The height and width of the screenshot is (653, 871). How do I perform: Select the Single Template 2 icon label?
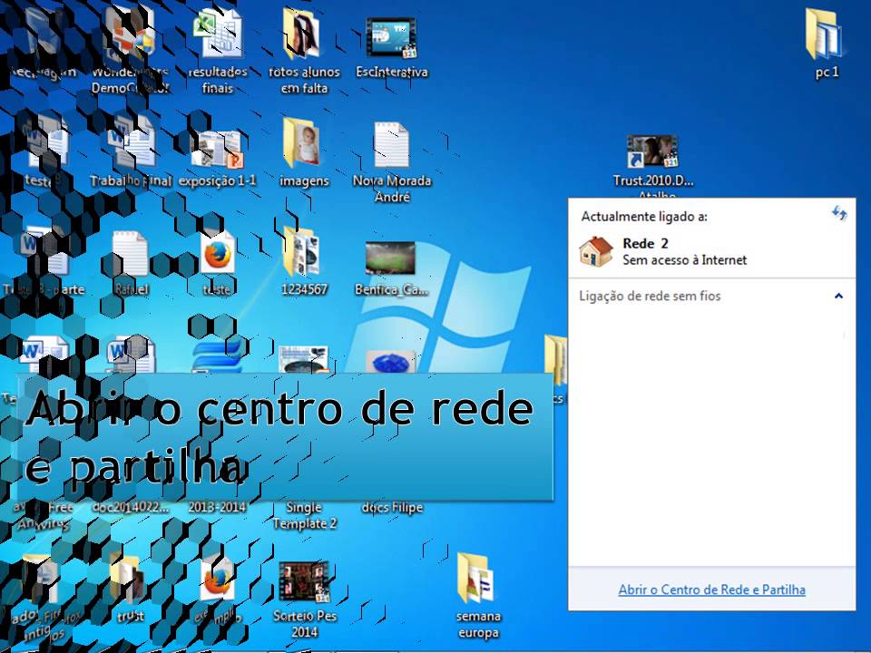[305, 515]
